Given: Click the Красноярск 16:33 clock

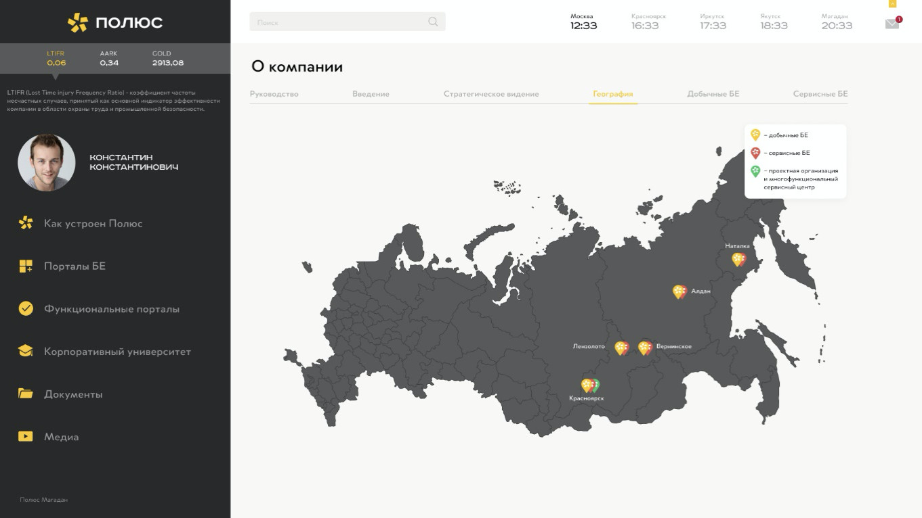Looking at the screenshot, I should (648, 22).
